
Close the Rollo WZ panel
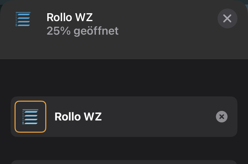pos(227,18)
